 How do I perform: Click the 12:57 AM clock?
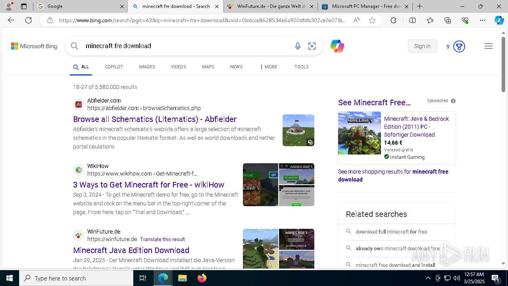474,274
